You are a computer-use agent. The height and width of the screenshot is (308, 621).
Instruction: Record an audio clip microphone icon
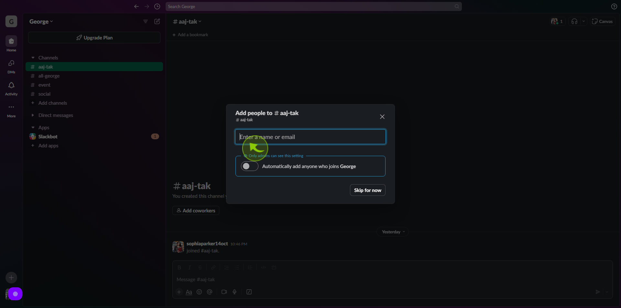234,292
